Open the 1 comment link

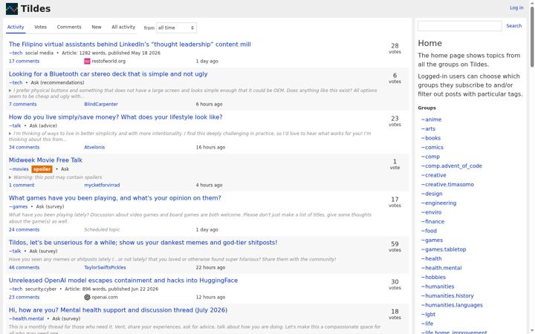pyautogui.click(x=22, y=185)
